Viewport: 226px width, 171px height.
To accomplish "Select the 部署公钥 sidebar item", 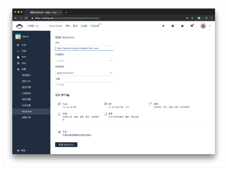I will (x=32, y=118).
